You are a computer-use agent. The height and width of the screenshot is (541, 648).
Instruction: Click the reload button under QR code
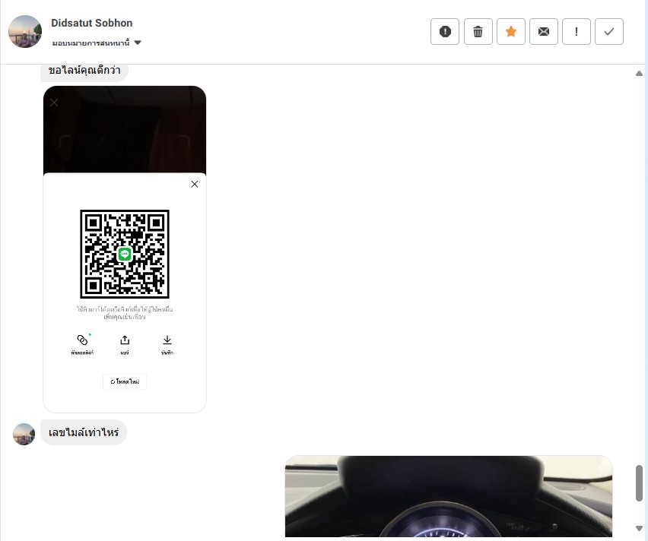125,381
